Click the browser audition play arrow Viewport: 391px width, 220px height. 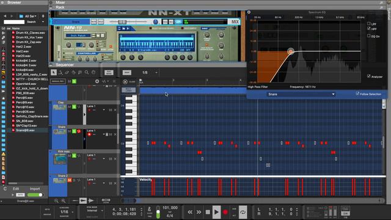click(12, 195)
